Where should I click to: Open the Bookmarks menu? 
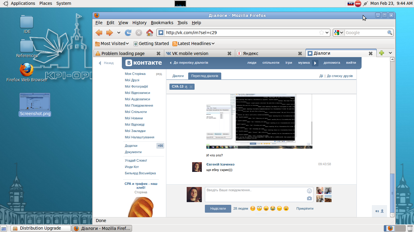pos(162,23)
